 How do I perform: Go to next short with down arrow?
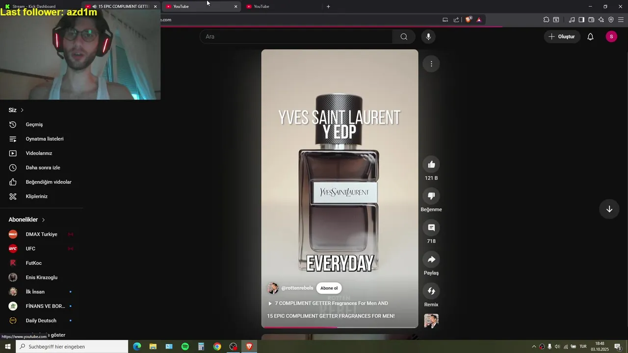click(609, 209)
